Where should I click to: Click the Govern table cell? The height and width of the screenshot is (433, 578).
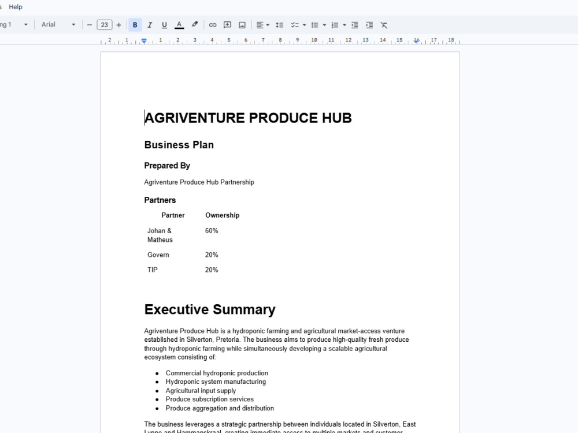(x=158, y=255)
